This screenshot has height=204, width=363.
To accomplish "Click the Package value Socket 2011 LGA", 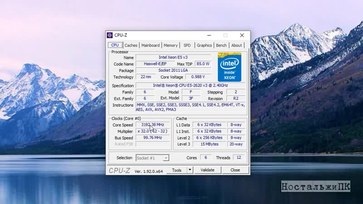I will click(173, 70).
